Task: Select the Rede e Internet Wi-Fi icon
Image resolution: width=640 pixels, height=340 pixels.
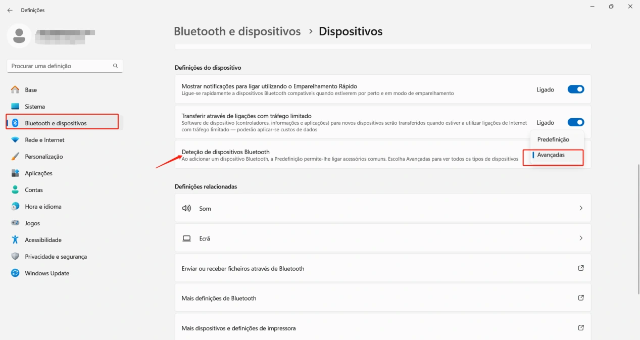Action: pos(15,140)
